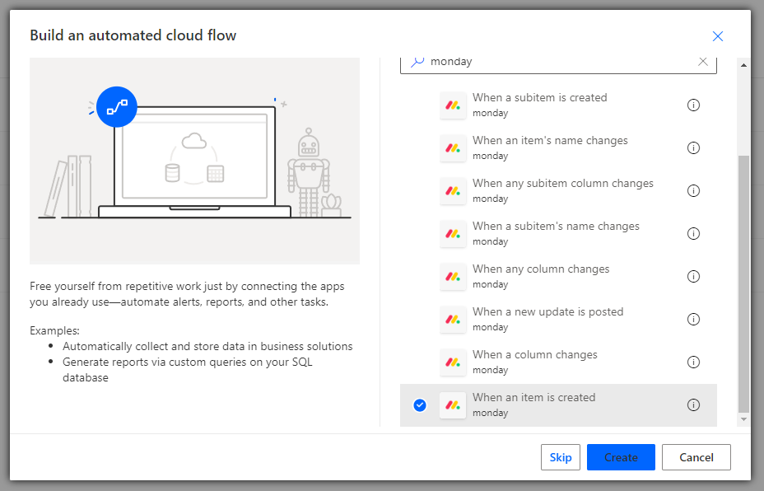
Task: Clear the monday search text
Action: coord(702,62)
